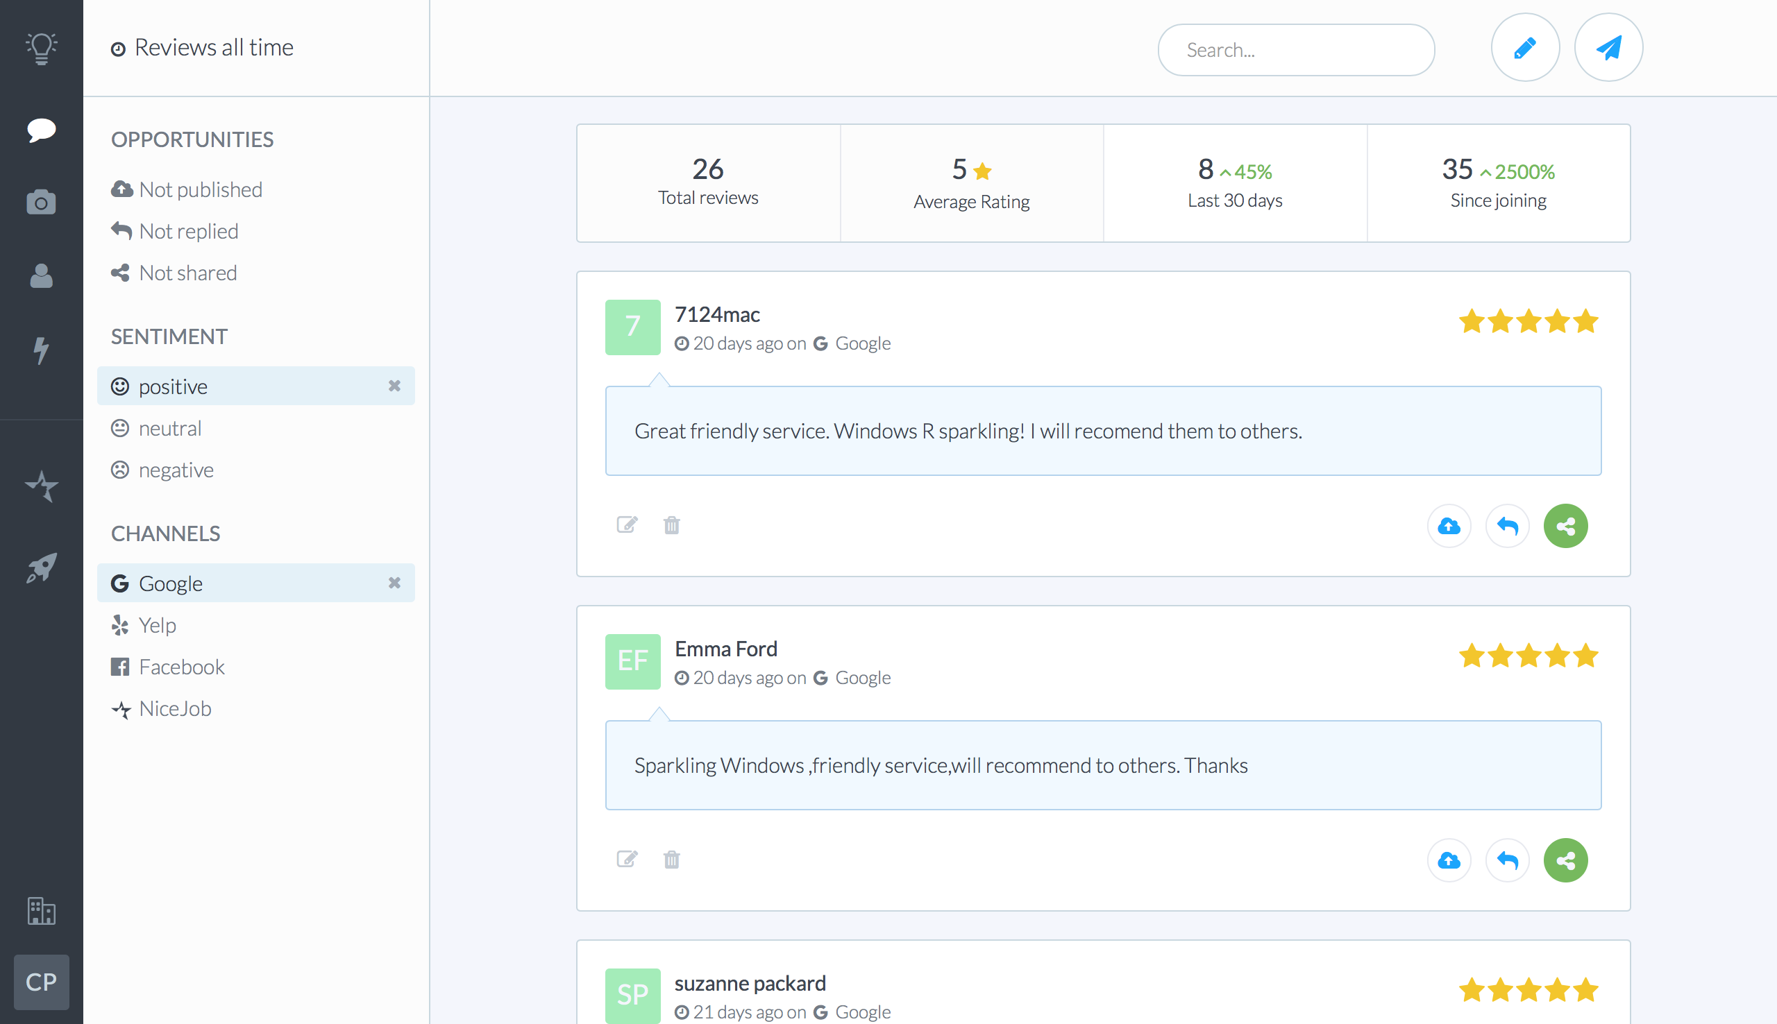Delete the 7124mac review with trash icon

[x=671, y=525]
